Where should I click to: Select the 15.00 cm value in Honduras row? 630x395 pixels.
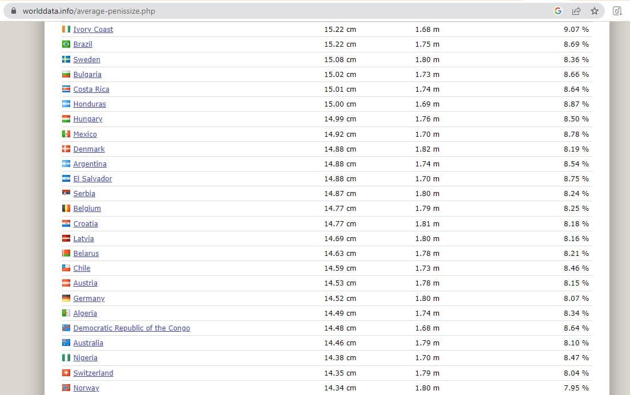click(x=340, y=104)
